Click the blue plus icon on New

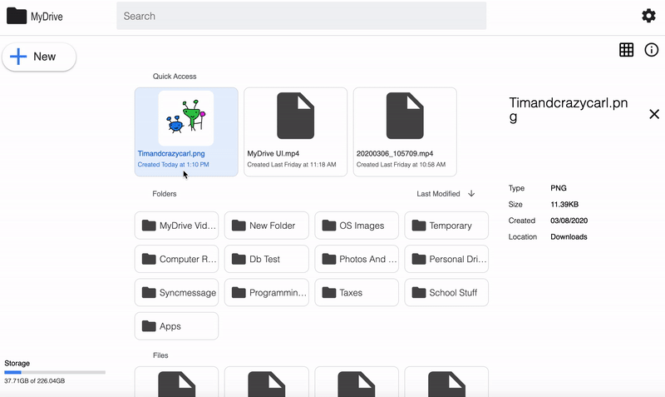[18, 57]
